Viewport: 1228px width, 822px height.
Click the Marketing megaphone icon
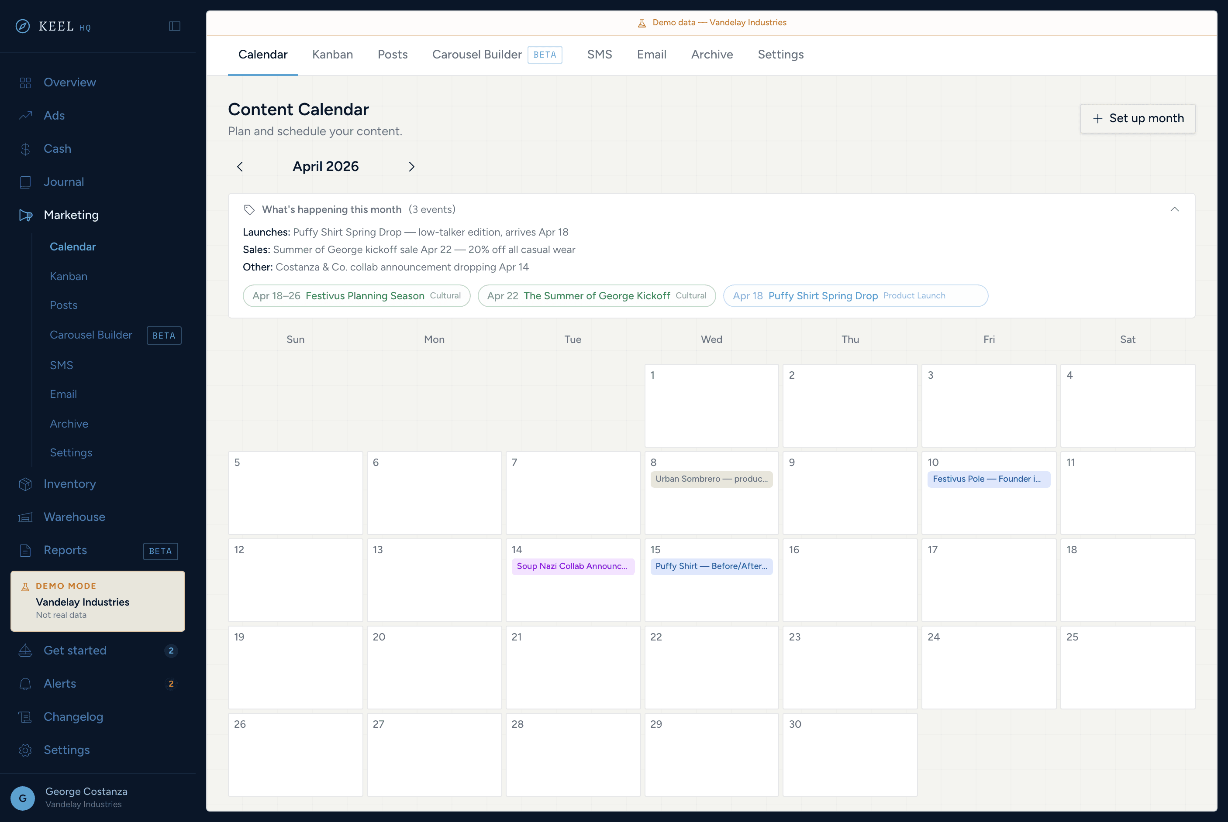point(25,215)
